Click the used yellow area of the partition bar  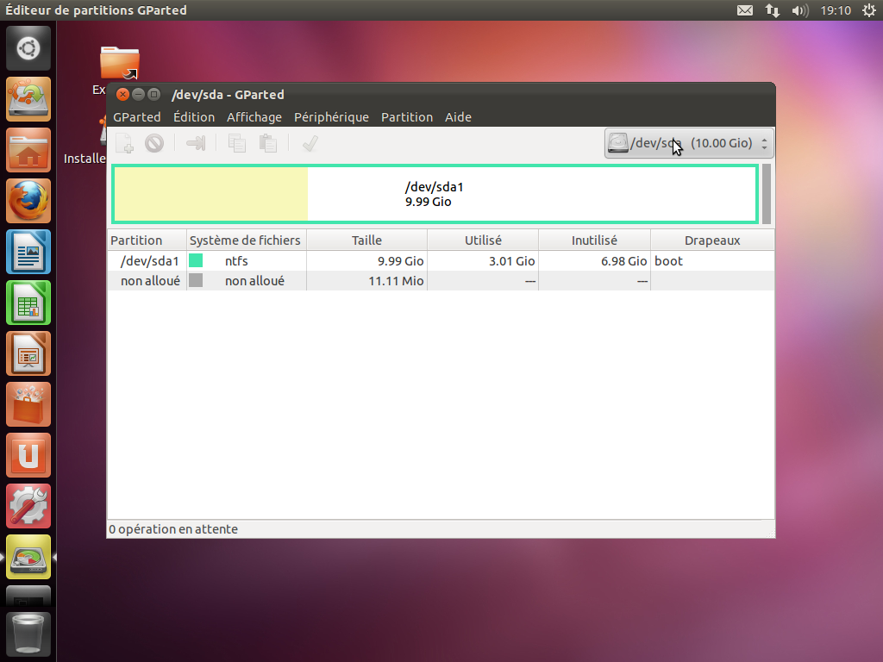click(210, 194)
